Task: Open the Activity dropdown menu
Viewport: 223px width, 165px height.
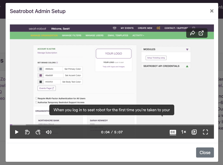Action: (139, 35)
